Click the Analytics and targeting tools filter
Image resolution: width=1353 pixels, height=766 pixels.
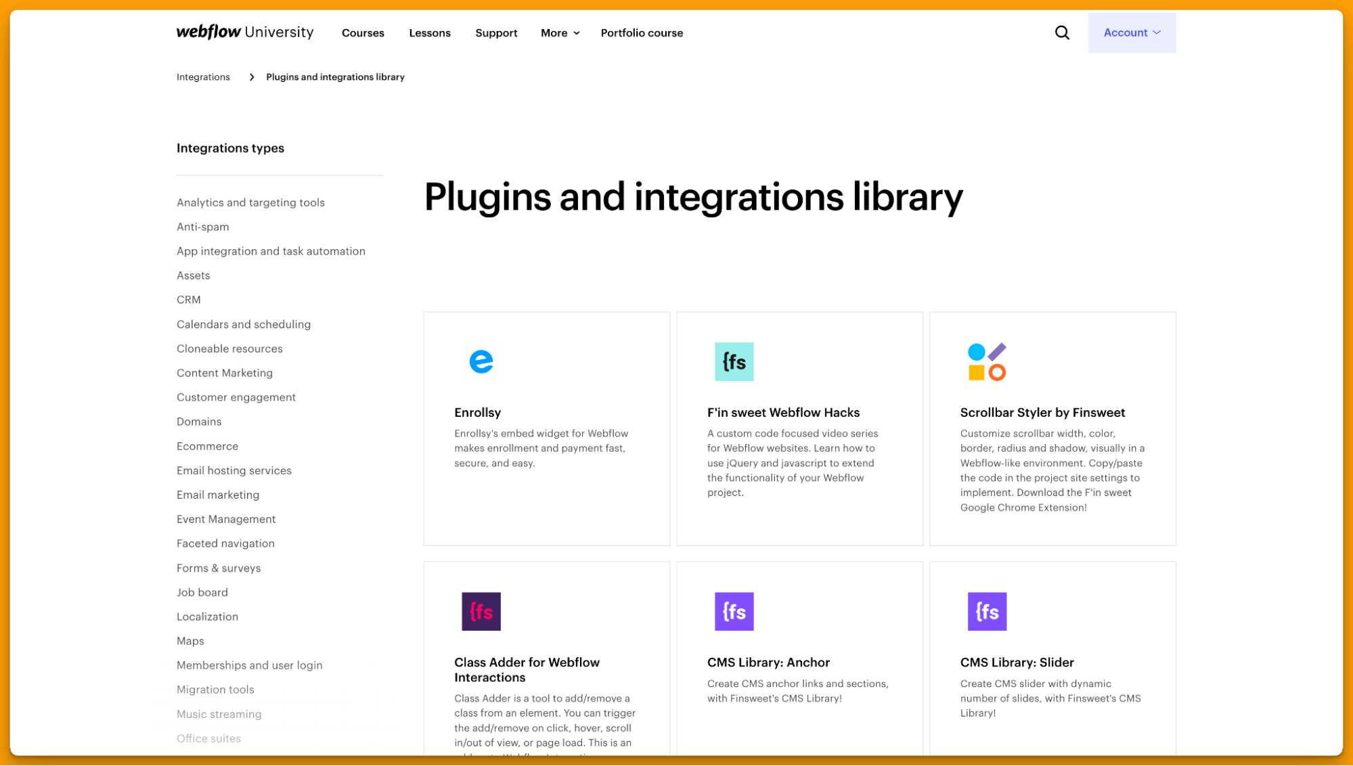[250, 202]
